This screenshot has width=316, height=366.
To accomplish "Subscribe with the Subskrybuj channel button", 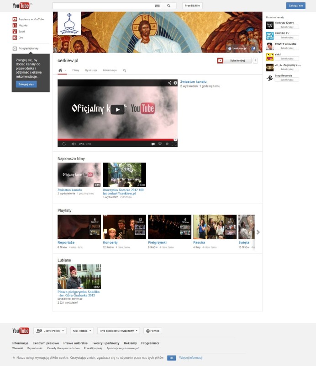I will tap(234, 61).
